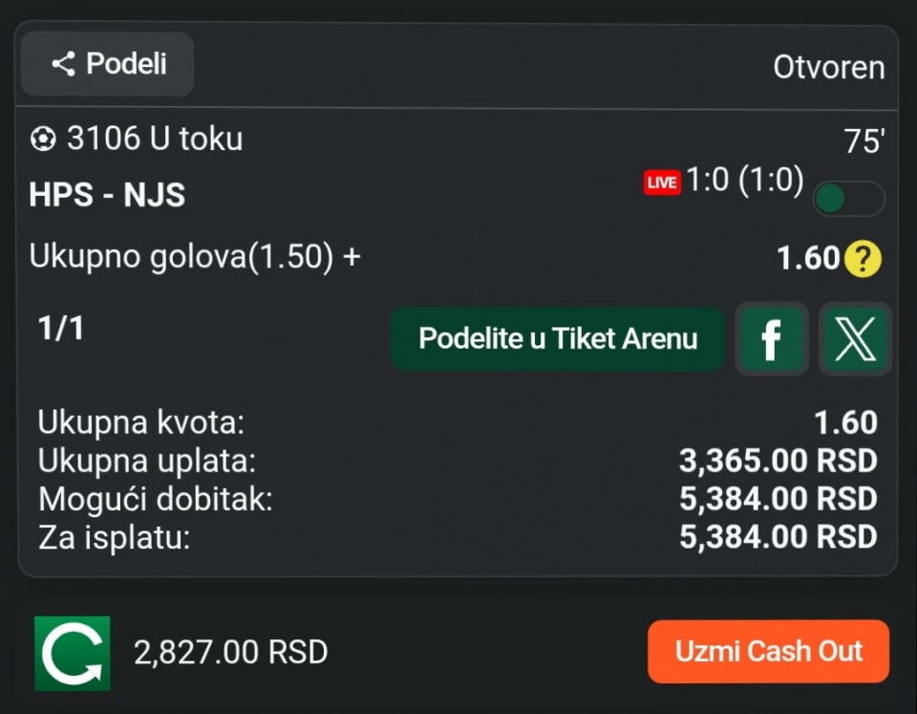Click the green Cash Out refresh icon
Image resolution: width=917 pixels, height=714 pixels.
pyautogui.click(x=73, y=653)
